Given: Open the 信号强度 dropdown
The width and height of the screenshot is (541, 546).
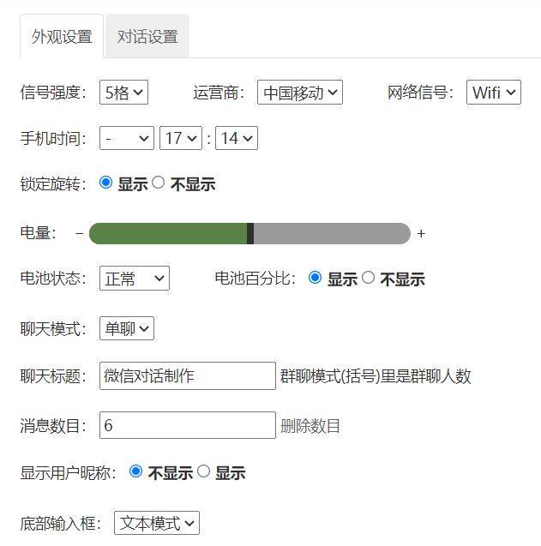Looking at the screenshot, I should pos(123,93).
